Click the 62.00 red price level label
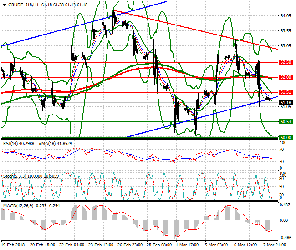This screenshot has width=296, height=250. click(x=286, y=77)
